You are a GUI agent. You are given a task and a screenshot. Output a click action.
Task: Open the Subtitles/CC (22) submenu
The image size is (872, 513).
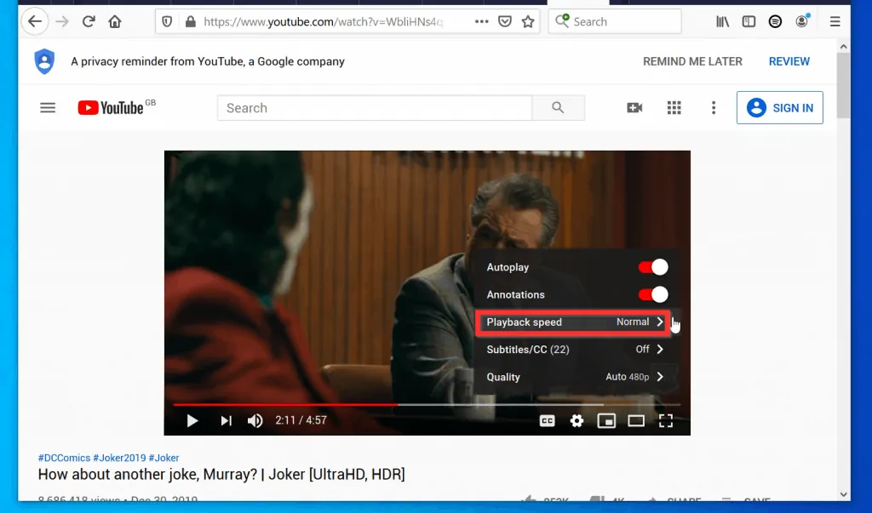(576, 350)
